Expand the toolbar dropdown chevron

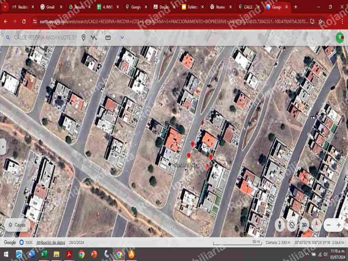click(122, 38)
